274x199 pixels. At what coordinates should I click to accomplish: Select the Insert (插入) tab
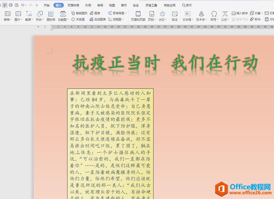[x=59, y=5]
